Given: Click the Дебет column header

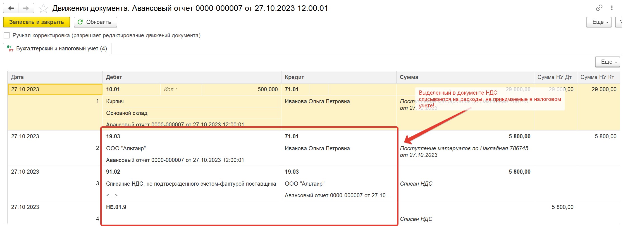Looking at the screenshot, I should (192, 77).
